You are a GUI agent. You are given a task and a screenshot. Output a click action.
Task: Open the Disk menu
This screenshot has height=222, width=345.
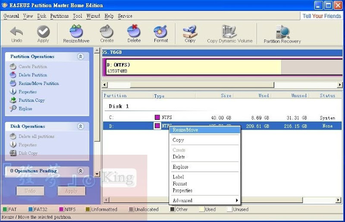coord(41,16)
